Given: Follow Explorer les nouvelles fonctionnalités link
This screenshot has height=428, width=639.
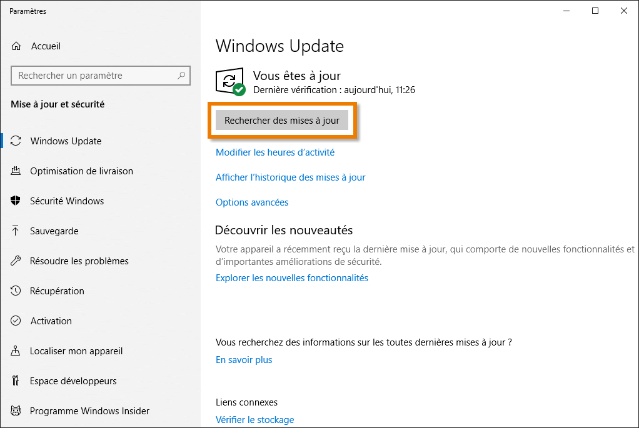Looking at the screenshot, I should [292, 278].
